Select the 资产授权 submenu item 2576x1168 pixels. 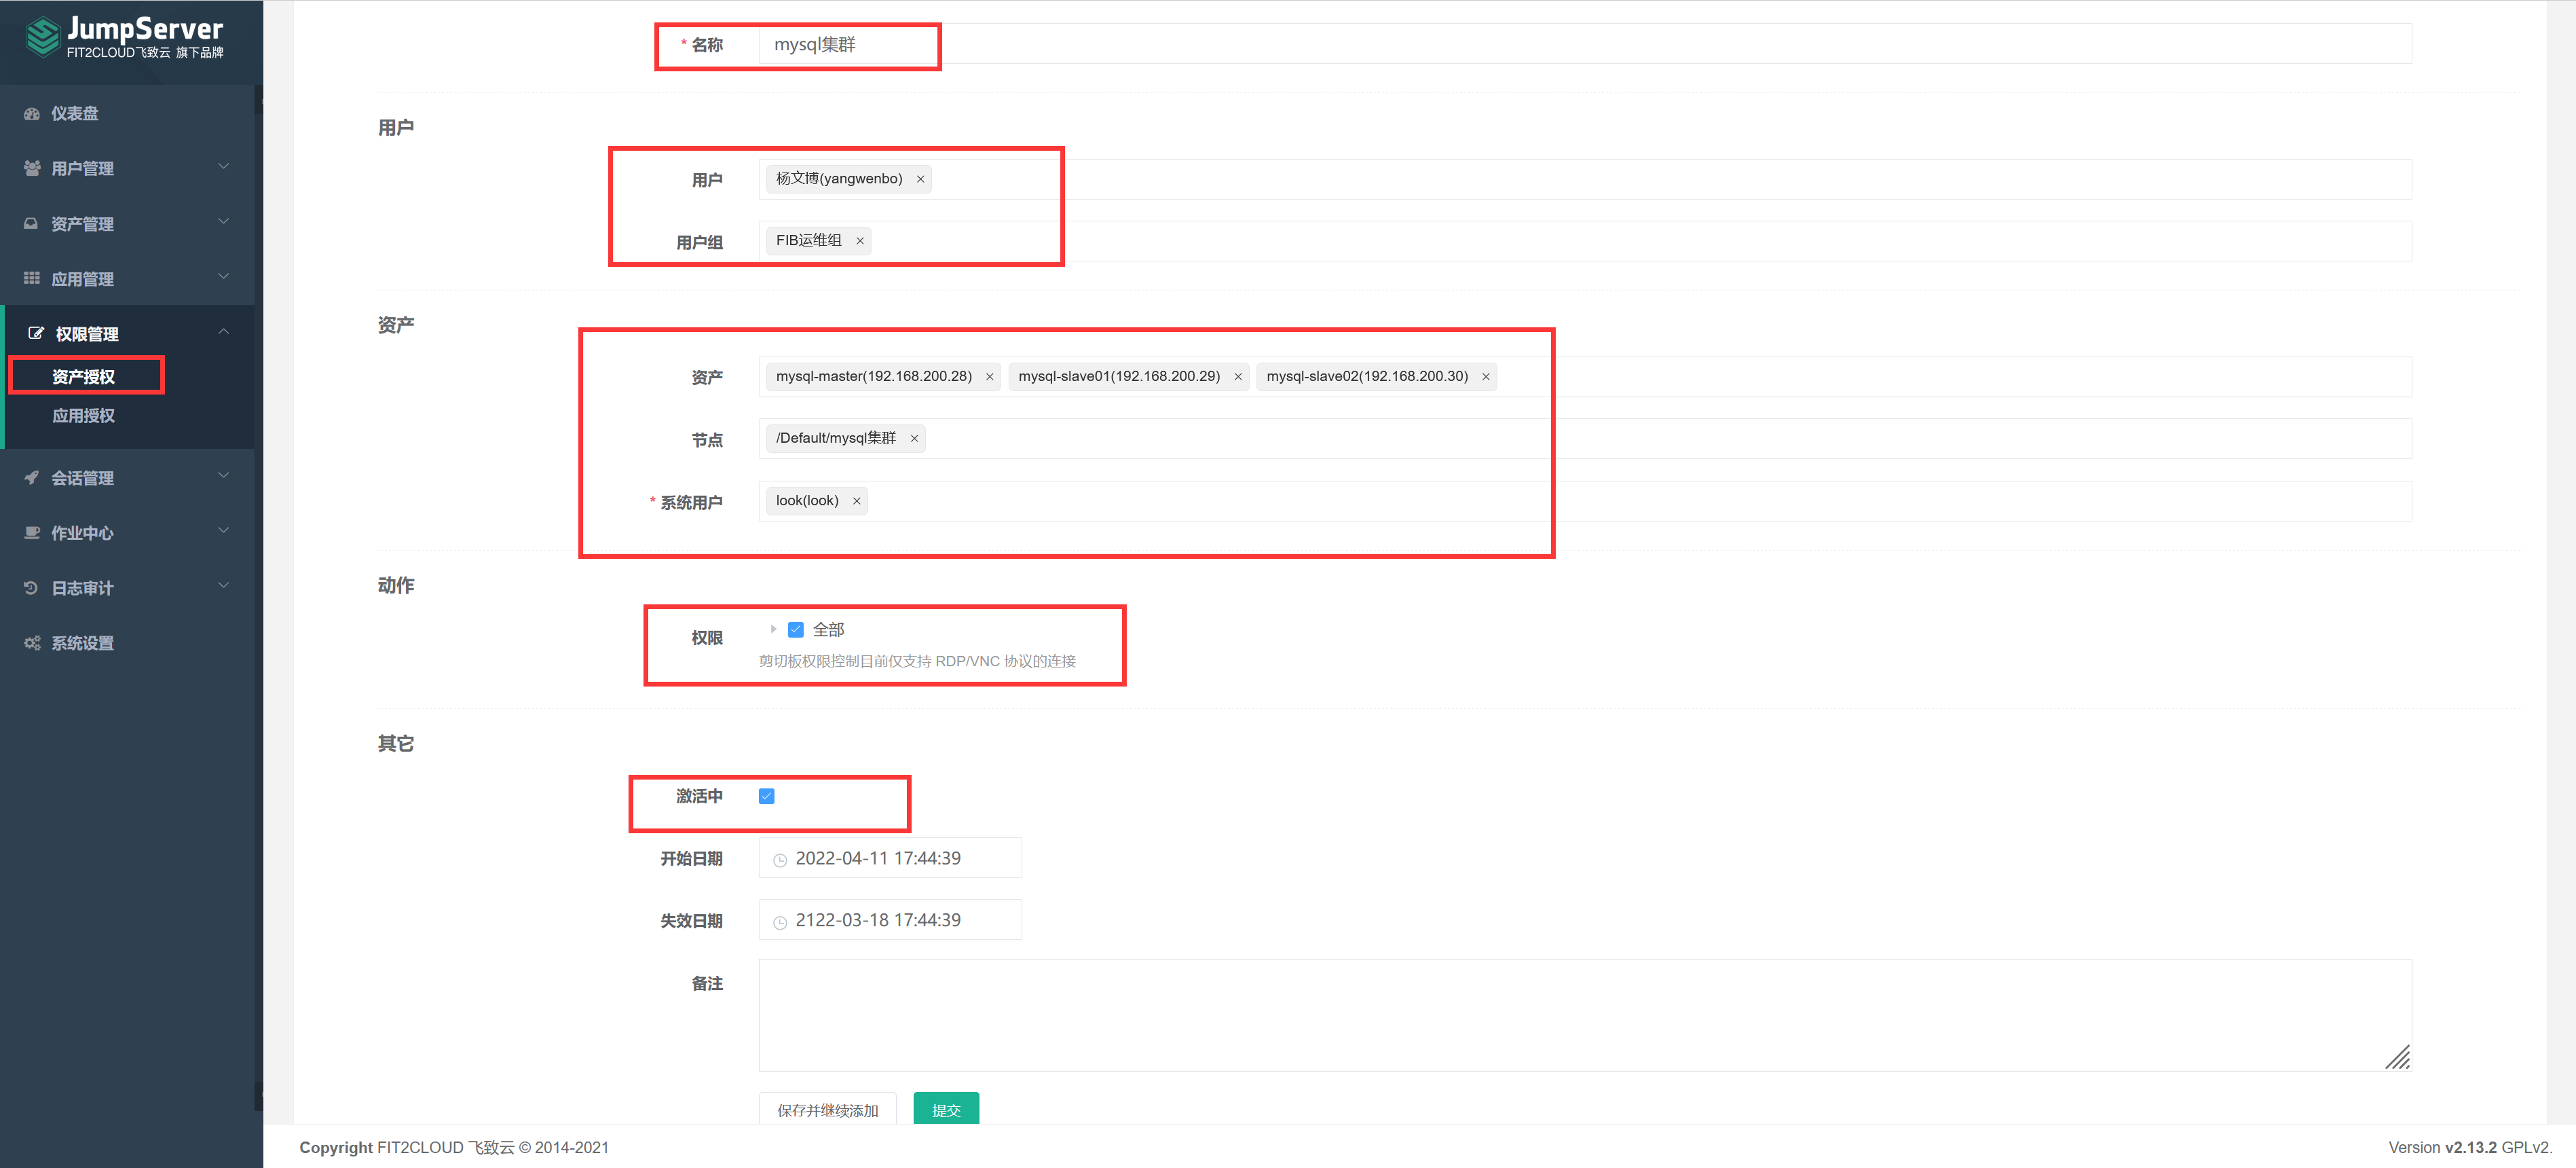pos(84,377)
